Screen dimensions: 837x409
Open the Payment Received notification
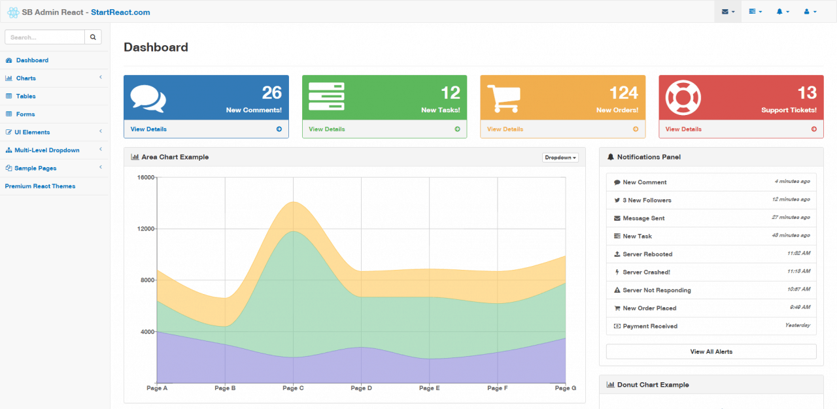[x=711, y=326]
